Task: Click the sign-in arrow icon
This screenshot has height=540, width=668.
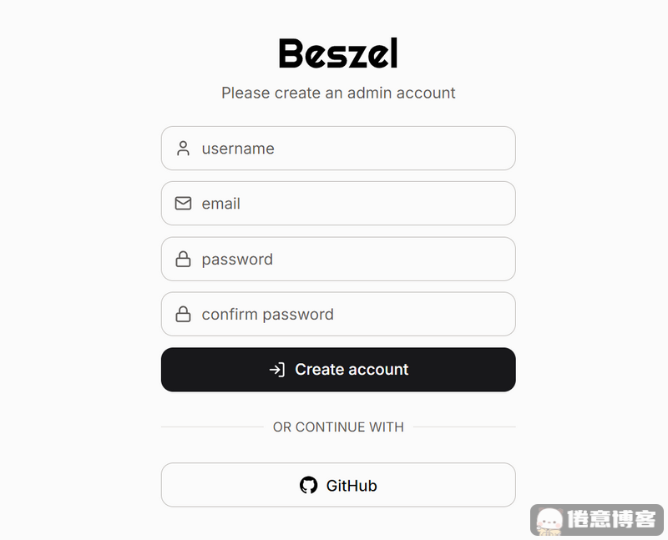Action: [x=277, y=370]
